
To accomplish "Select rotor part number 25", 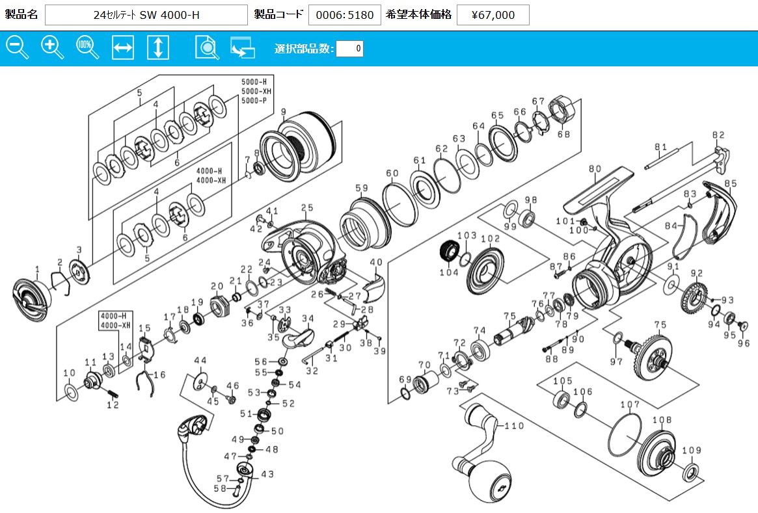I will coord(303,250).
